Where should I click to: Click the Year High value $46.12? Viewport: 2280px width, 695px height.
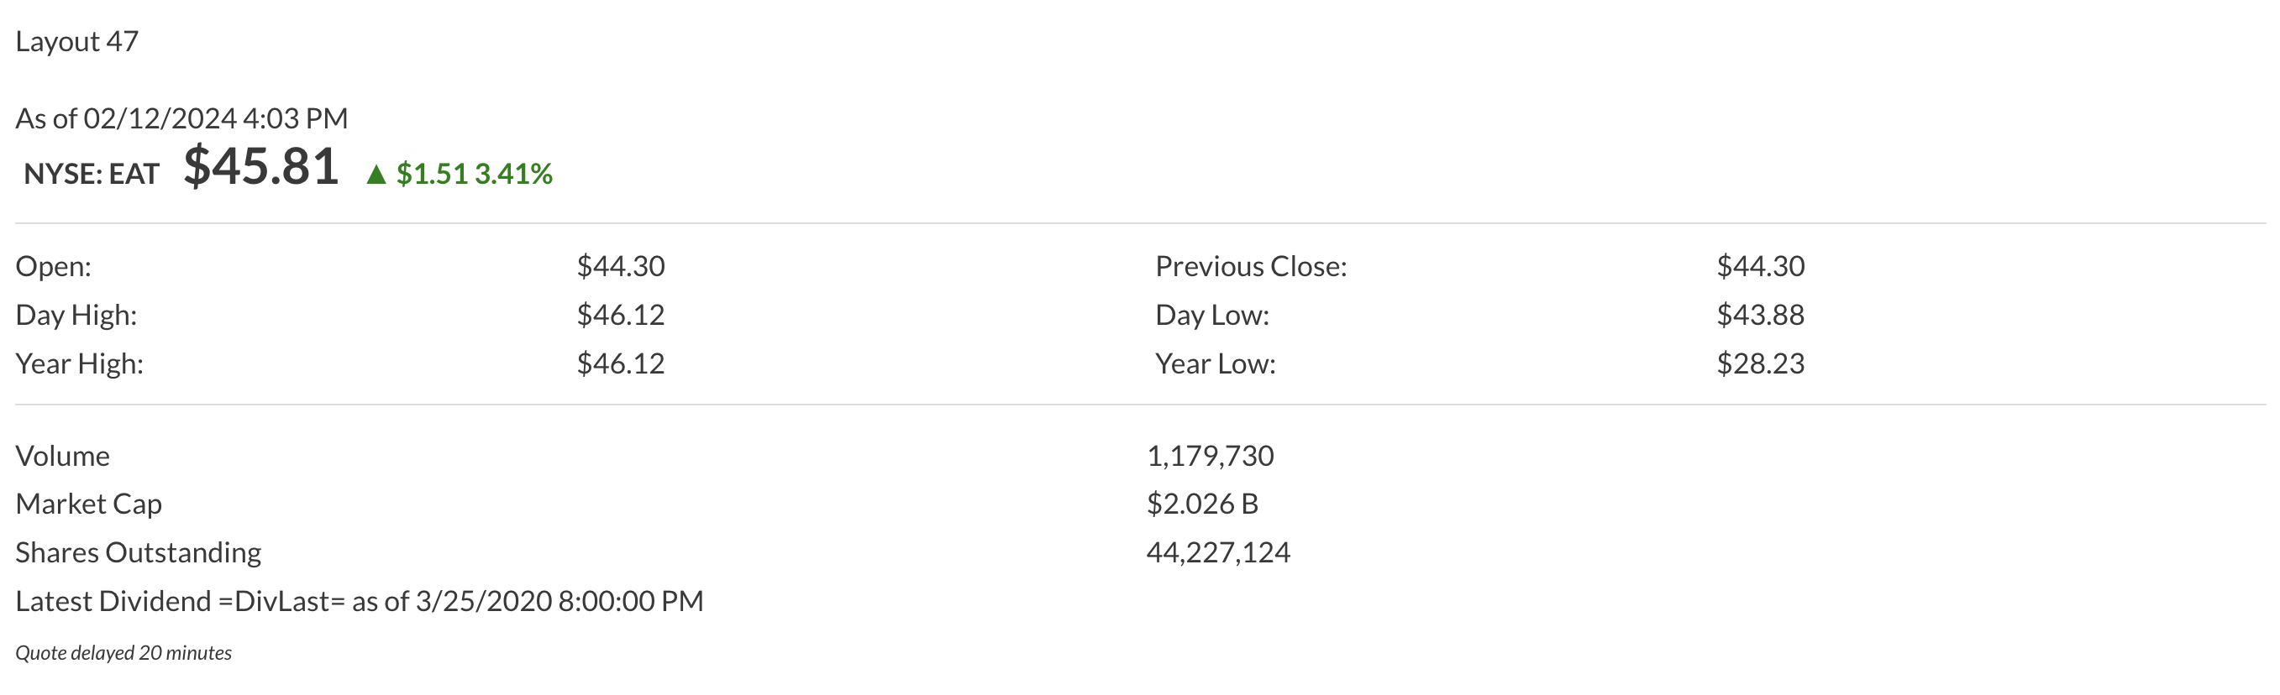click(x=621, y=363)
